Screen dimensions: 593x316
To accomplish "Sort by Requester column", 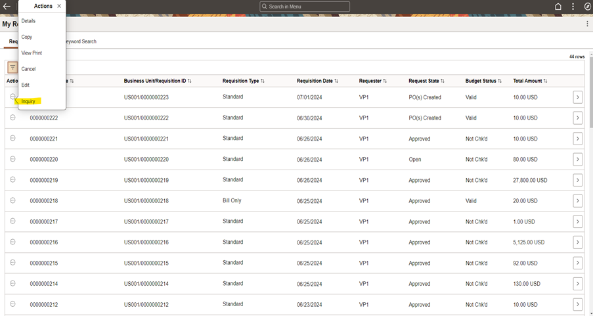I will click(373, 81).
